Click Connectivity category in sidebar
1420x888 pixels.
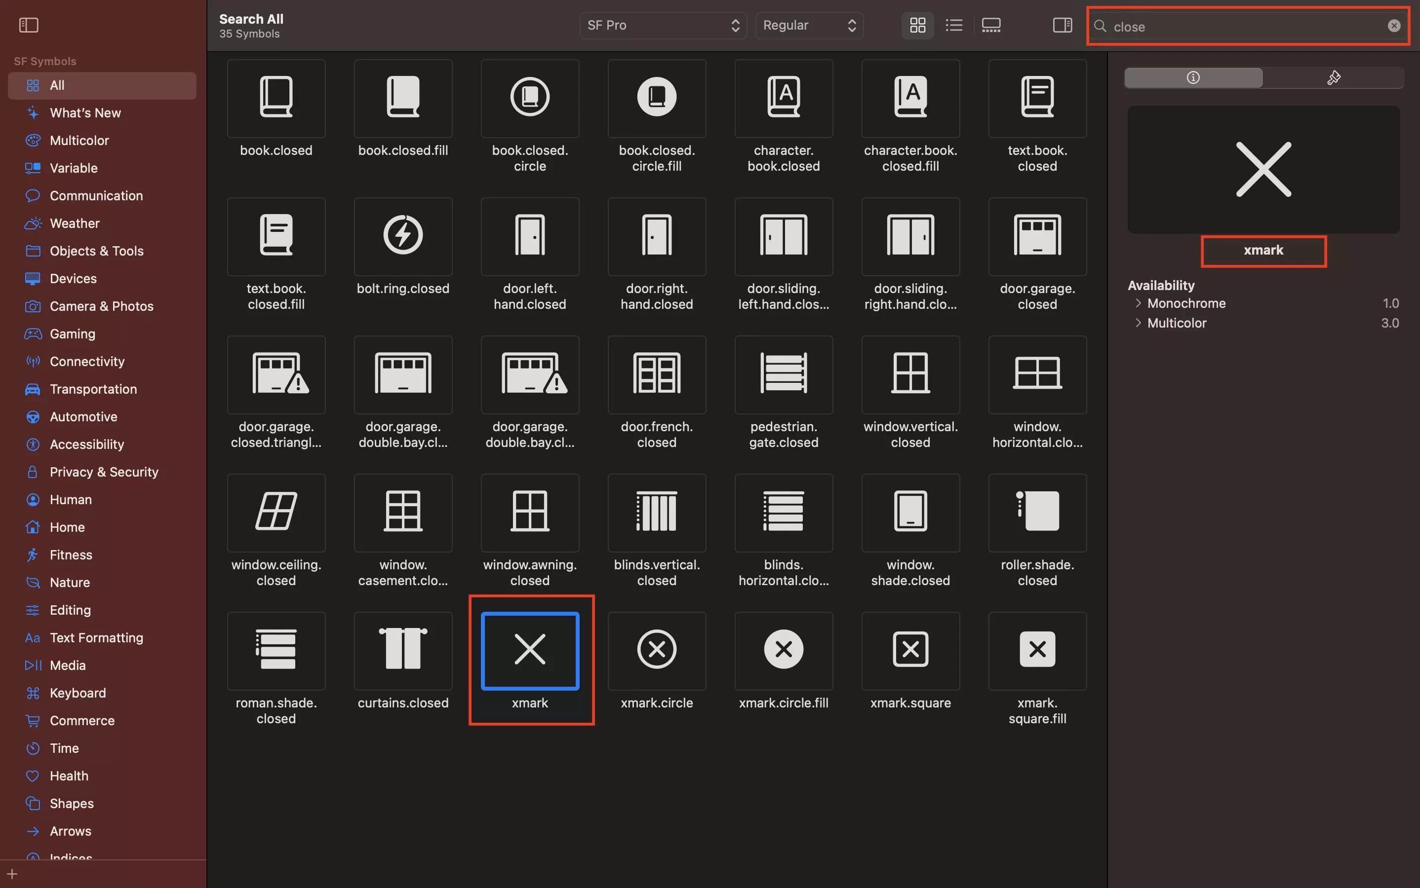(x=87, y=361)
